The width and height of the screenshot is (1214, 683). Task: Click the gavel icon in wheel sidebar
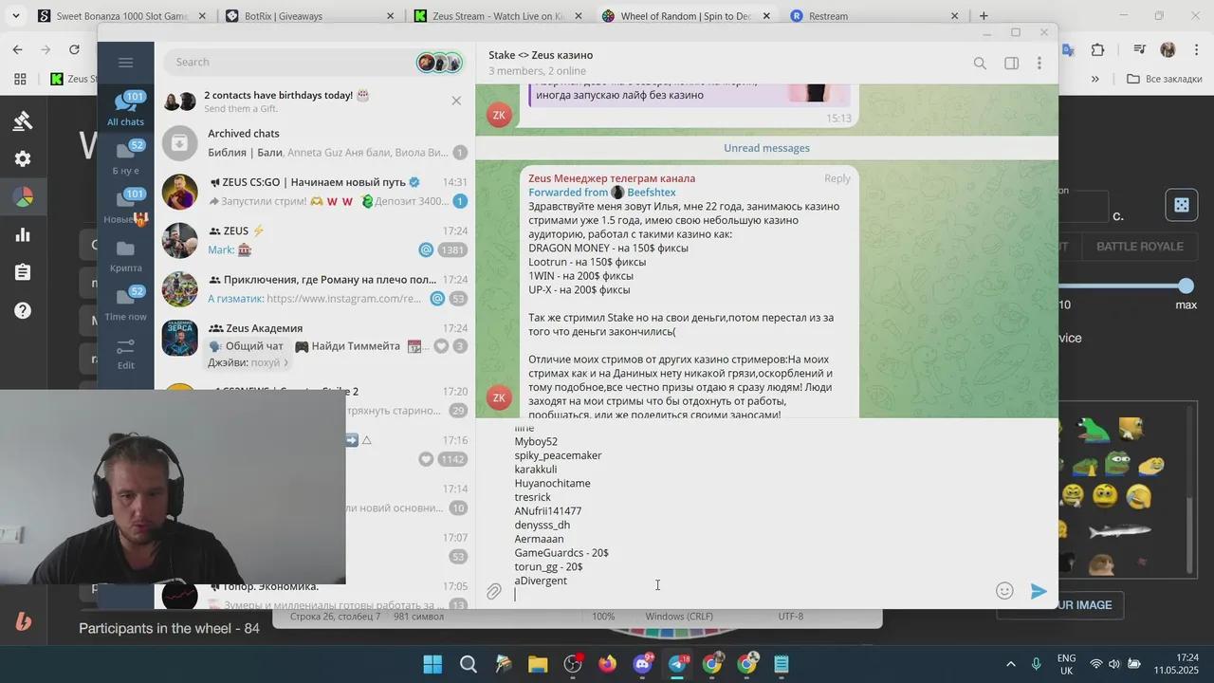(x=23, y=120)
